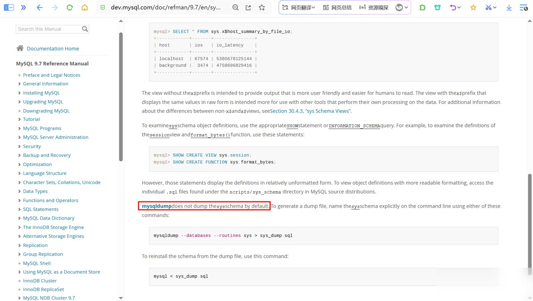Click the double-chevron expand icon in toolbar
Screen dimensions: 533x301
tap(24, 8)
